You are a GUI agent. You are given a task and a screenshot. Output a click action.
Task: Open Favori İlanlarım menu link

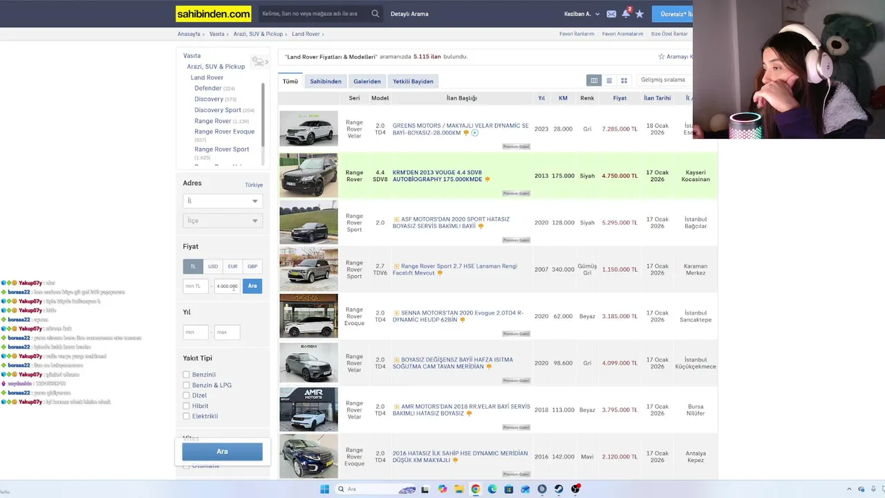coord(577,34)
